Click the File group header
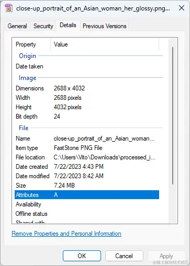This screenshot has width=190, height=266. point(24,128)
